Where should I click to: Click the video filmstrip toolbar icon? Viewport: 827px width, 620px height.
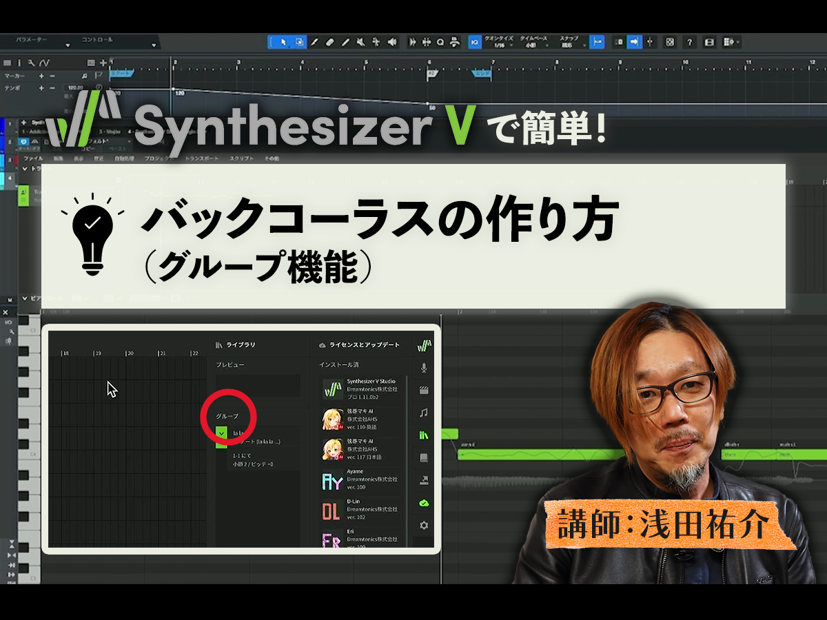coord(709,41)
